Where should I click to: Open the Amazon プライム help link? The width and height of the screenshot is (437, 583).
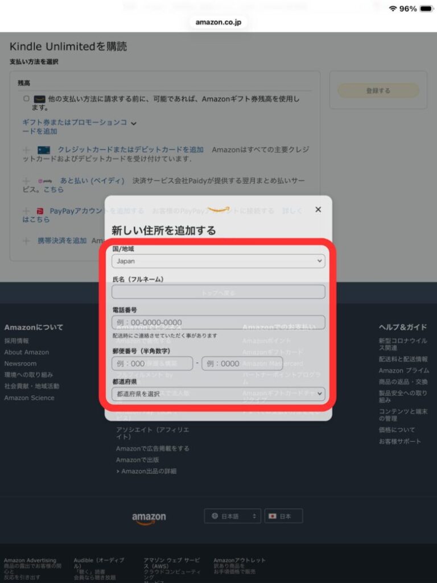(404, 371)
